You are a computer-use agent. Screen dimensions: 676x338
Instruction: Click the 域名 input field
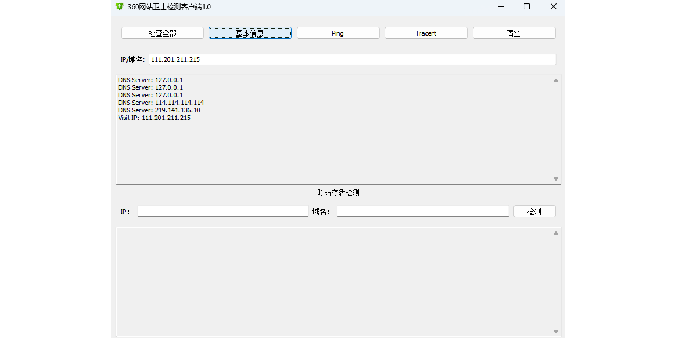(x=423, y=211)
